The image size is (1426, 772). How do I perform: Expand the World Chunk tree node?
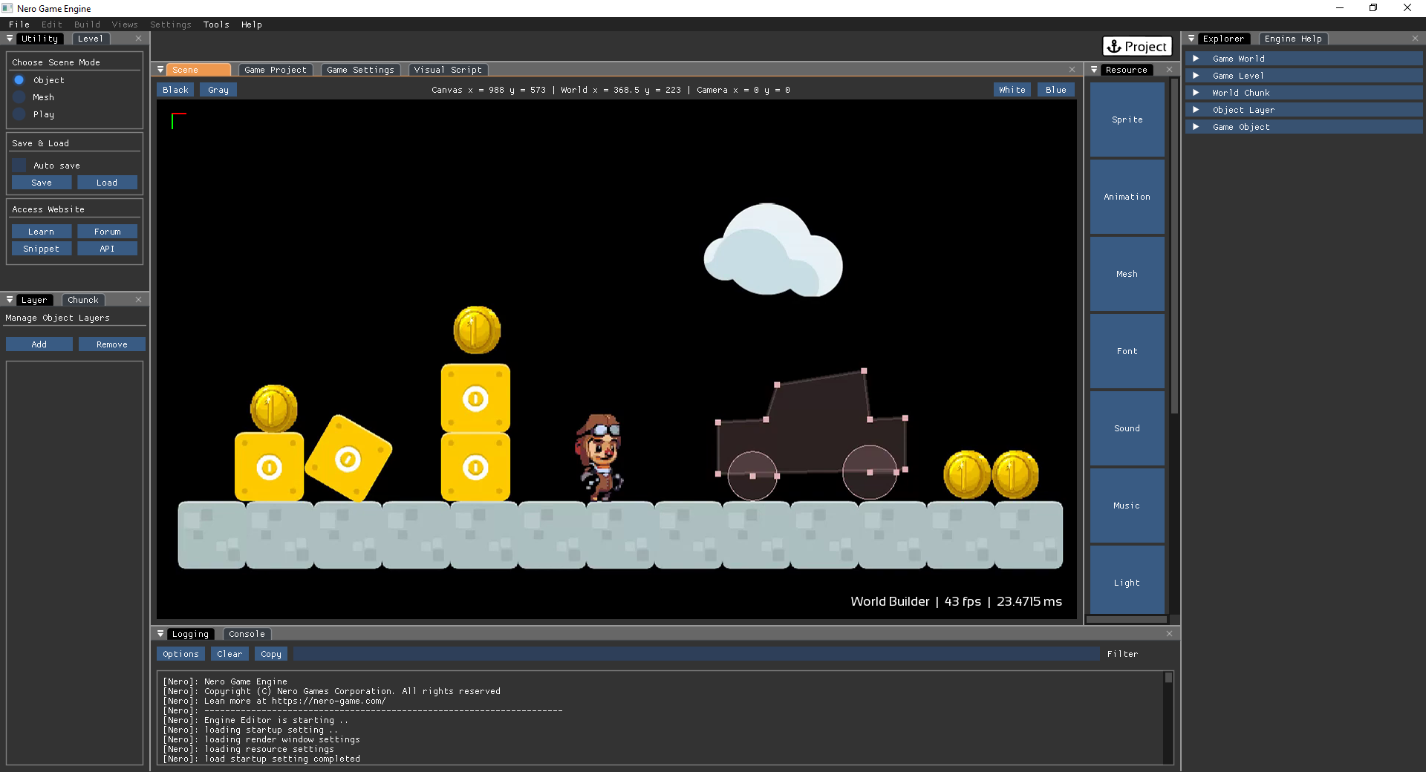pyautogui.click(x=1196, y=93)
